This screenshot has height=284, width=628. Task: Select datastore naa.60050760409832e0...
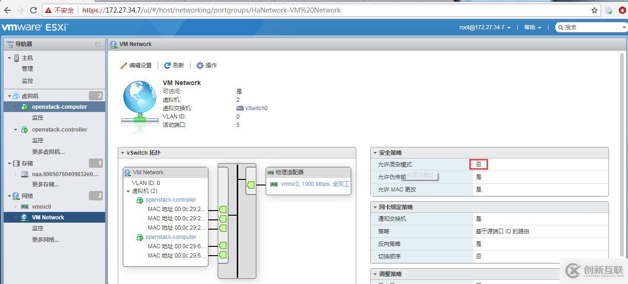coord(65,174)
